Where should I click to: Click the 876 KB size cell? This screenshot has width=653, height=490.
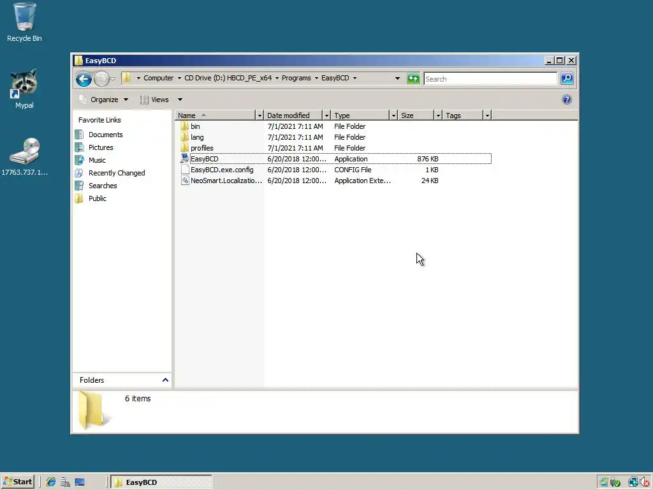click(427, 159)
